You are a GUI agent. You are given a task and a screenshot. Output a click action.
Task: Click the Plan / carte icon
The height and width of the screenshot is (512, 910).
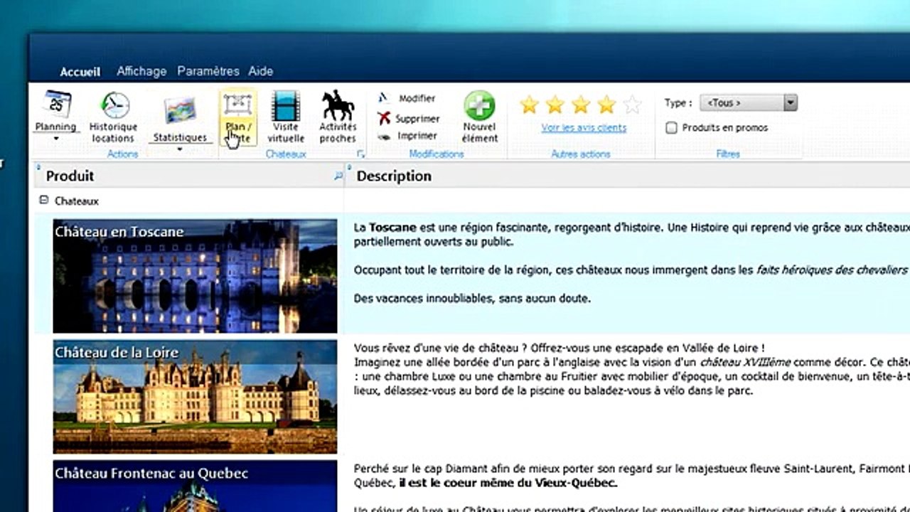tap(237, 105)
